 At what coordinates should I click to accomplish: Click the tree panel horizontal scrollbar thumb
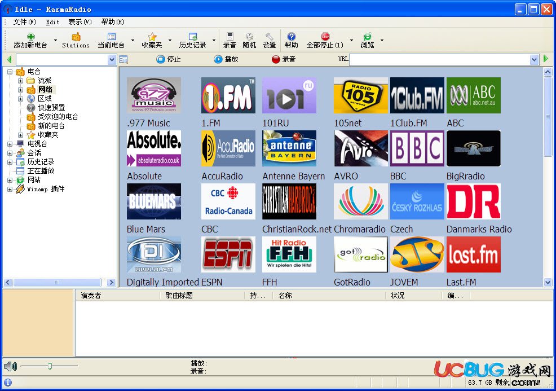[57, 283]
